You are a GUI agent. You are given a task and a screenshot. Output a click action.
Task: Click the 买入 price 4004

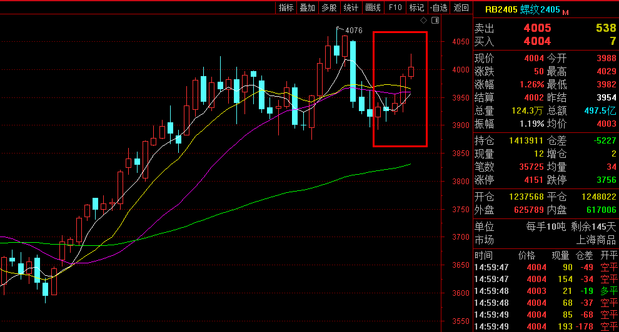[537, 41]
